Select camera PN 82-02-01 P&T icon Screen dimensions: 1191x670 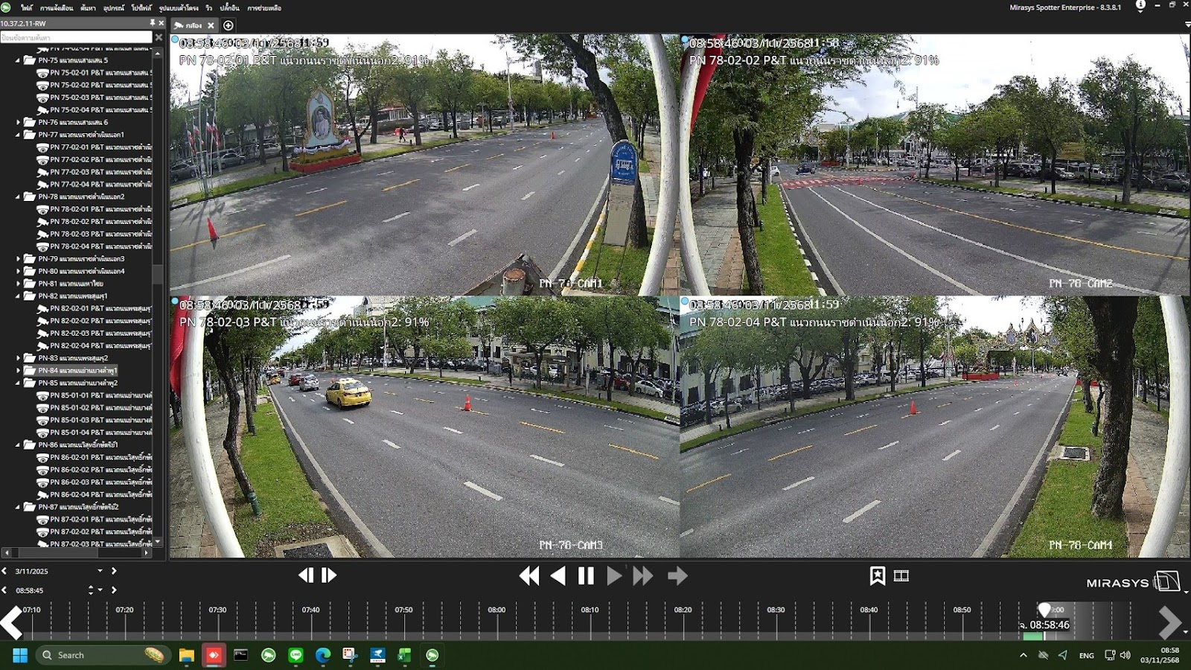click(42, 308)
